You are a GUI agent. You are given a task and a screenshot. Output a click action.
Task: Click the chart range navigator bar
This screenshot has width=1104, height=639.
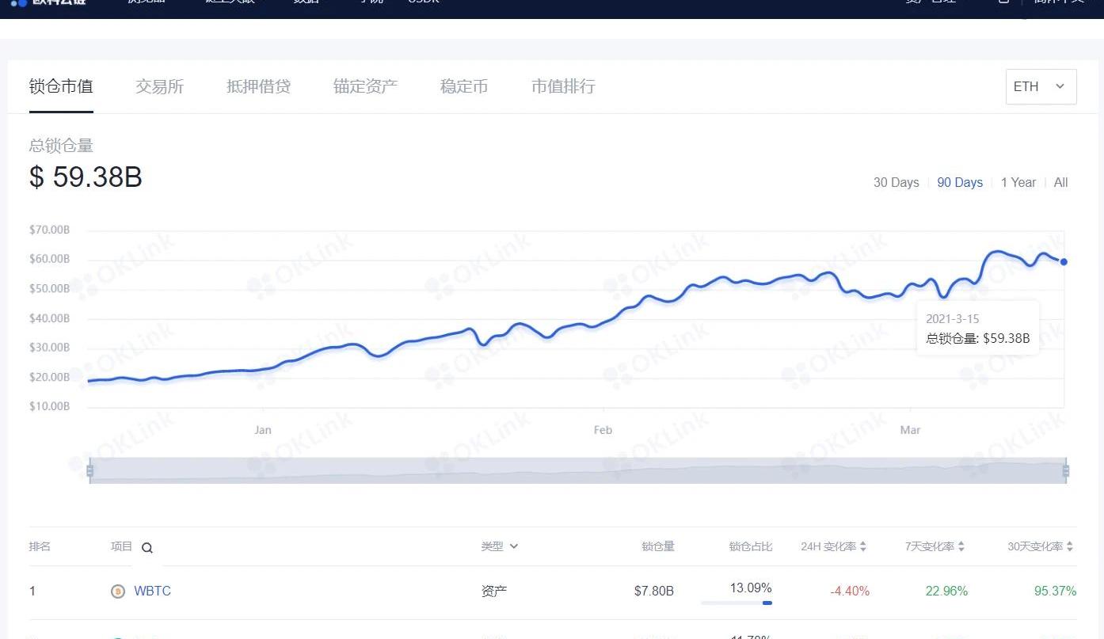[x=578, y=471]
